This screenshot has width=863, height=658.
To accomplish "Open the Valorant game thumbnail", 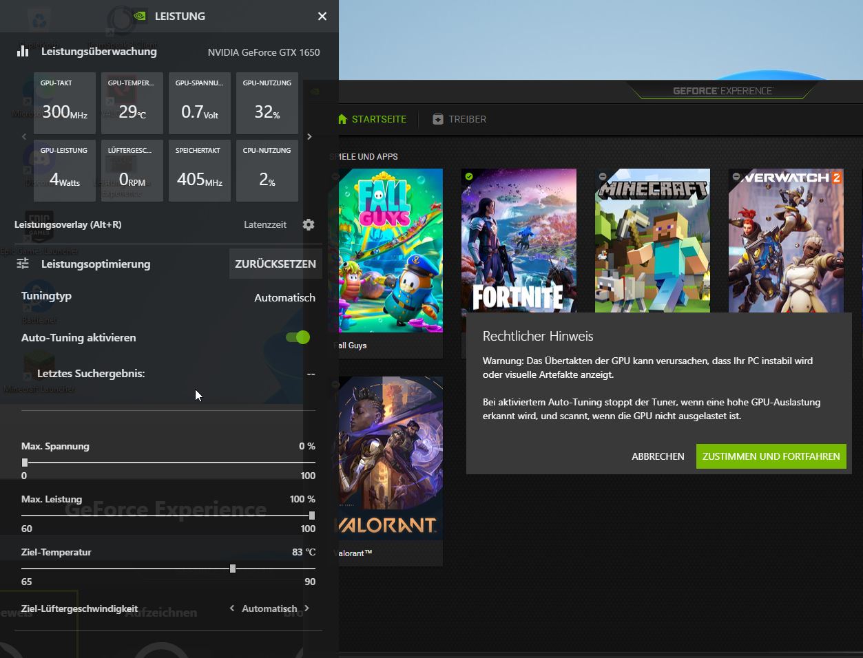I will point(387,458).
